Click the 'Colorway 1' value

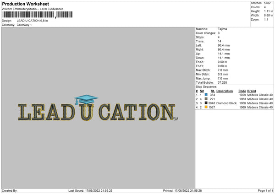pos(24,25)
